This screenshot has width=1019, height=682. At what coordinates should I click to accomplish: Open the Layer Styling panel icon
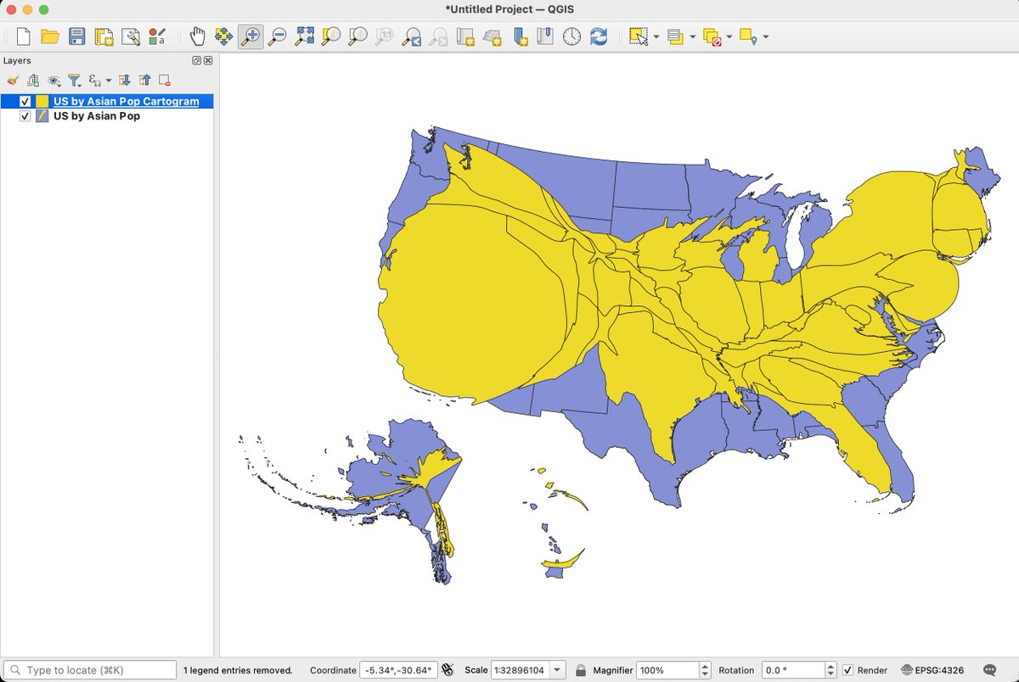click(14, 80)
